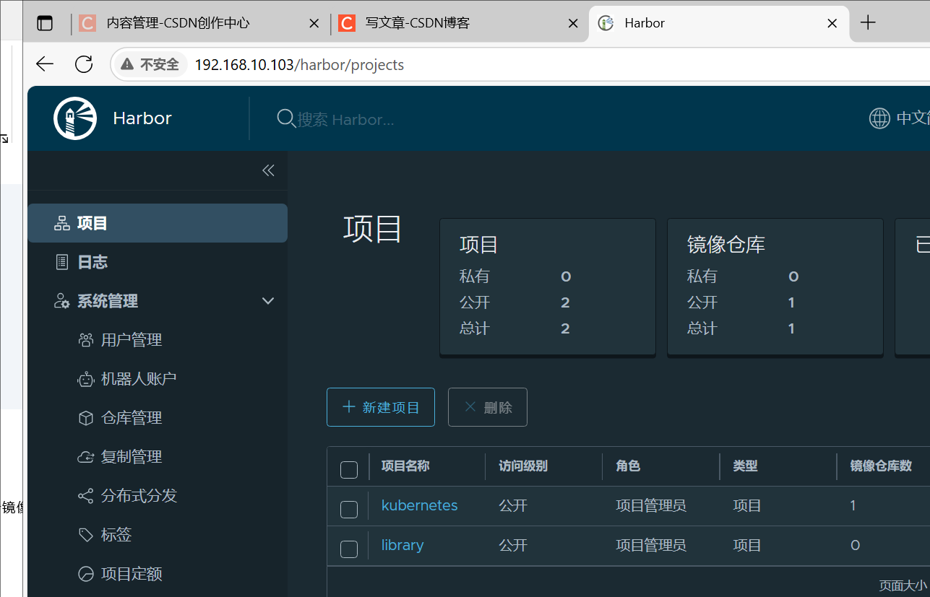Click the Harbor lighthouse logo
The height and width of the screenshot is (597, 930).
pos(75,118)
